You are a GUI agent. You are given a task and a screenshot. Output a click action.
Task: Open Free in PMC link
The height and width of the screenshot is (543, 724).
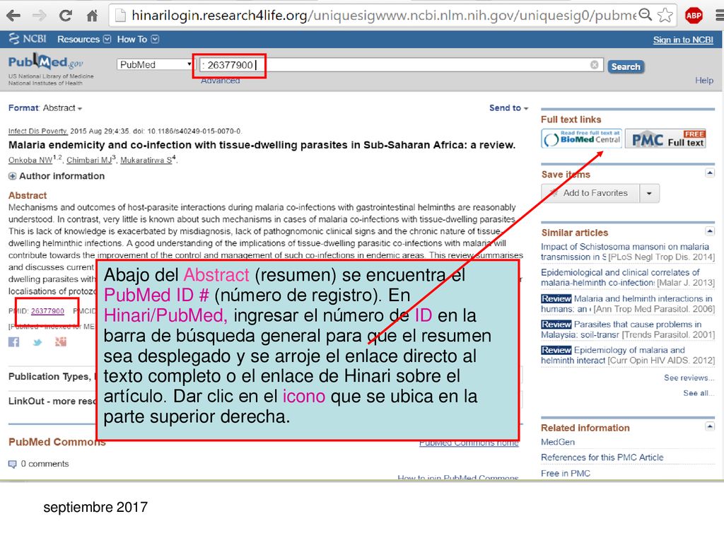click(x=566, y=473)
